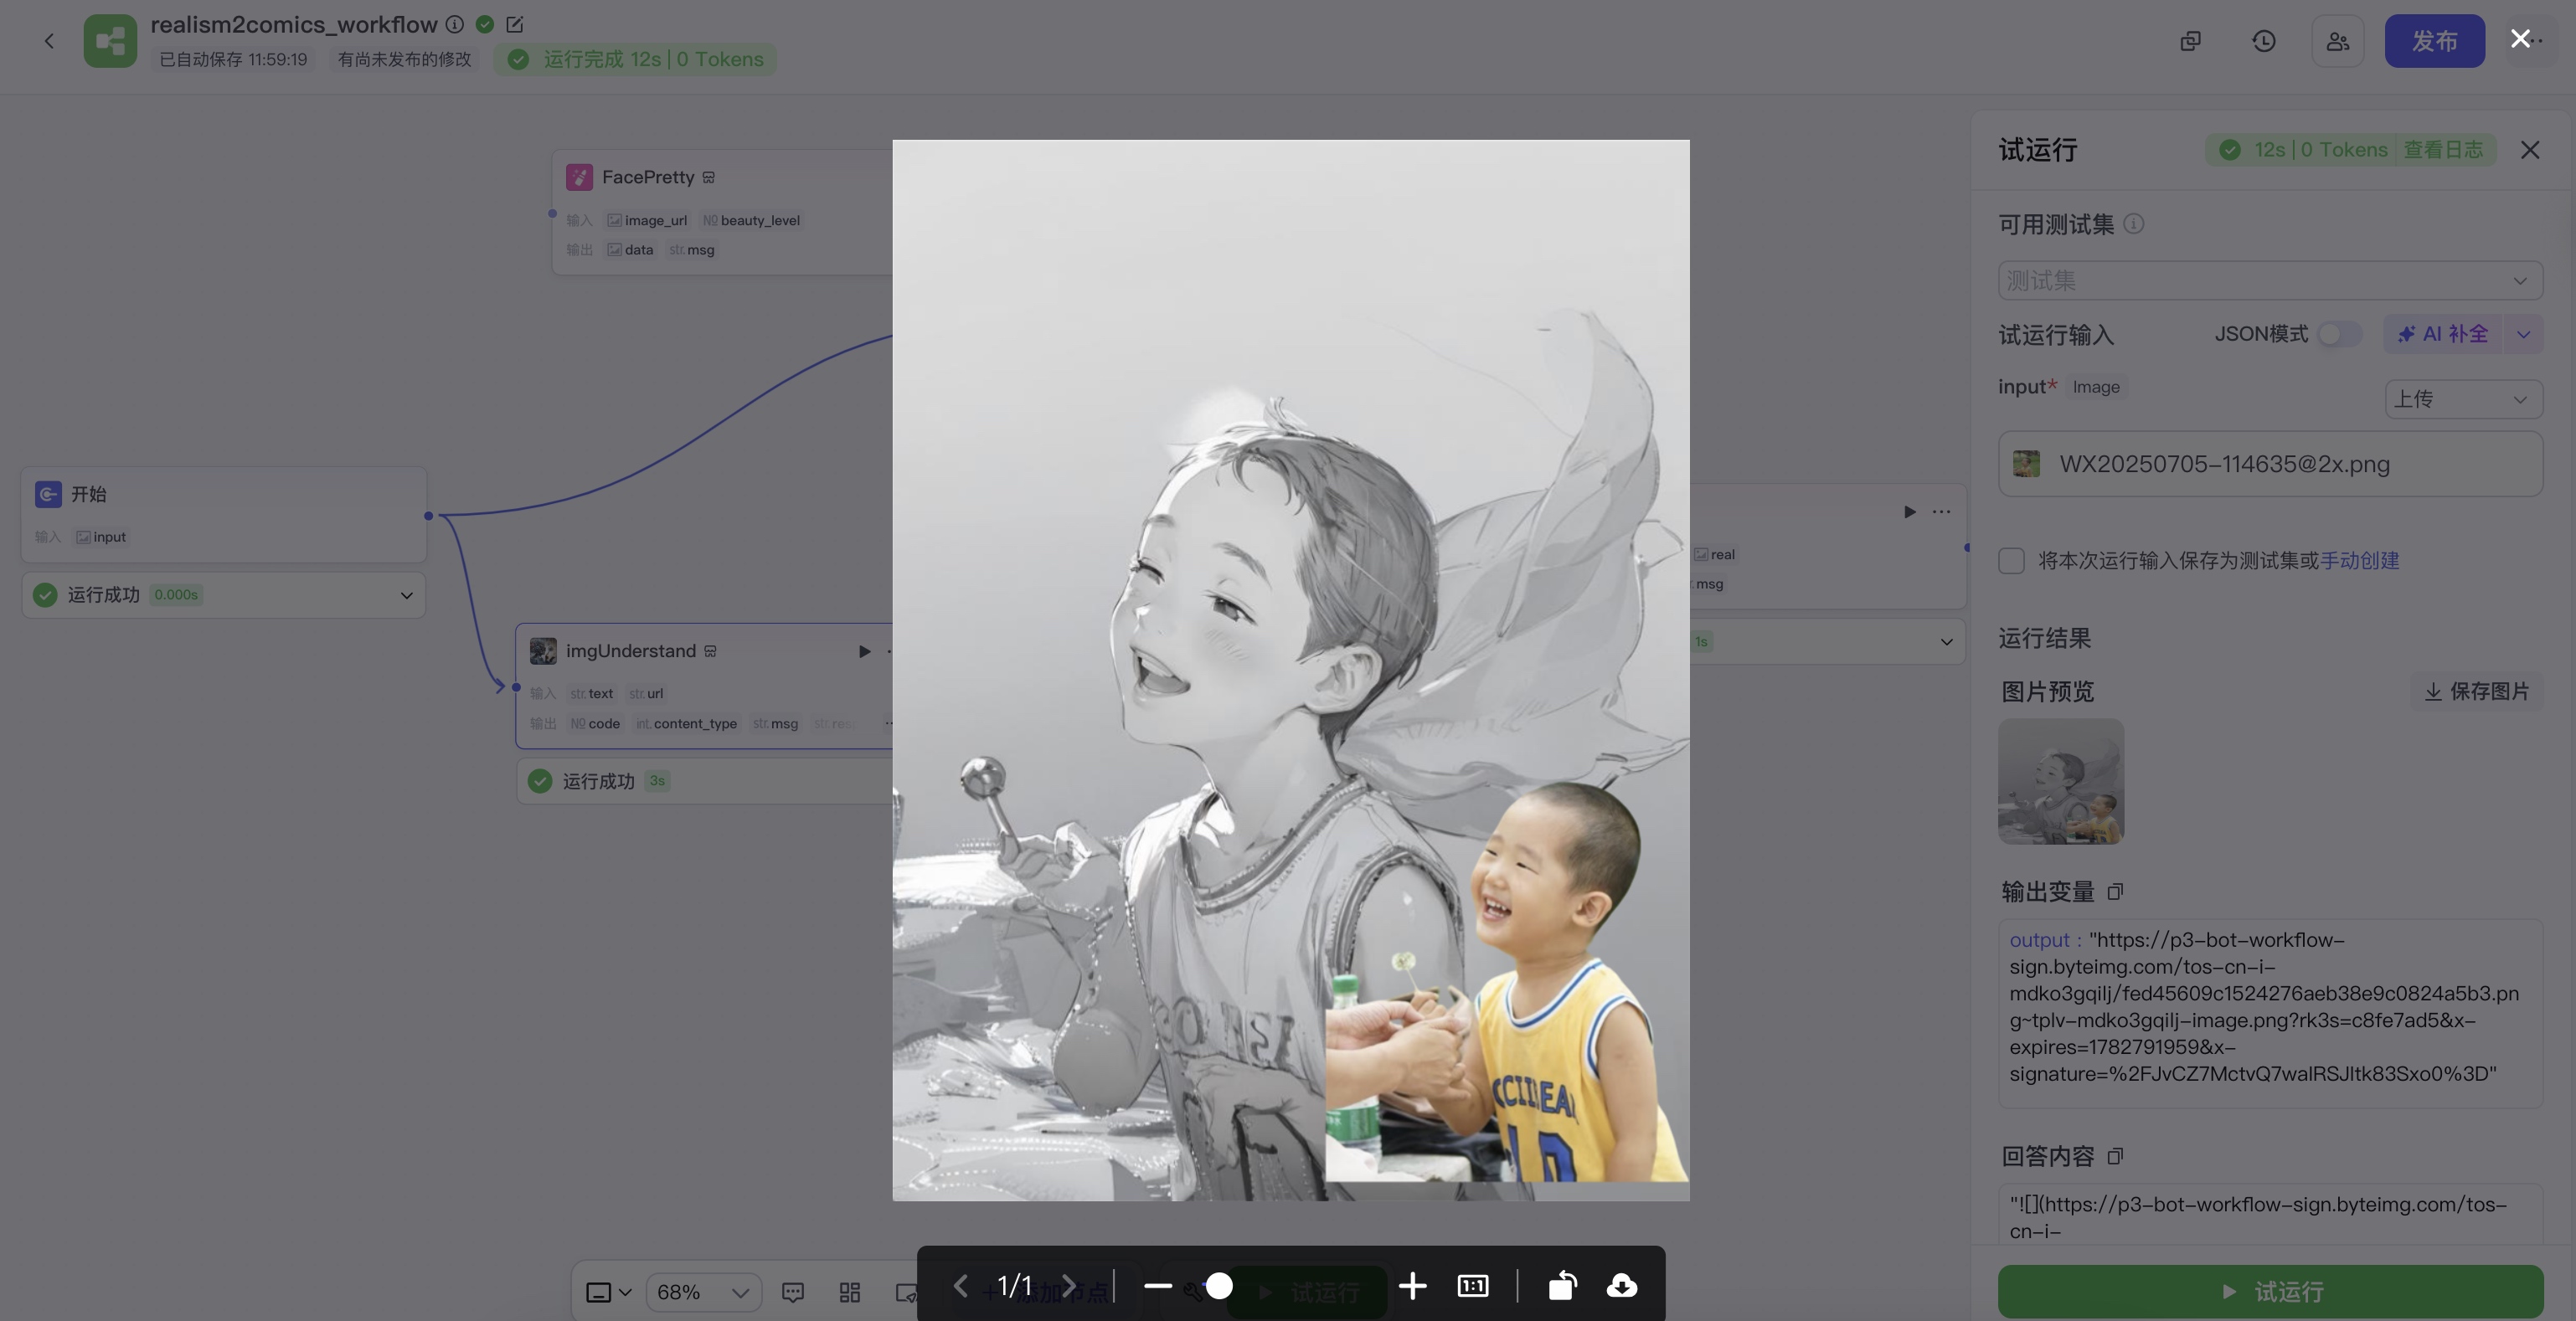2576x1321 pixels.
Task: Click the 手动创建 link
Action: coord(2359,561)
